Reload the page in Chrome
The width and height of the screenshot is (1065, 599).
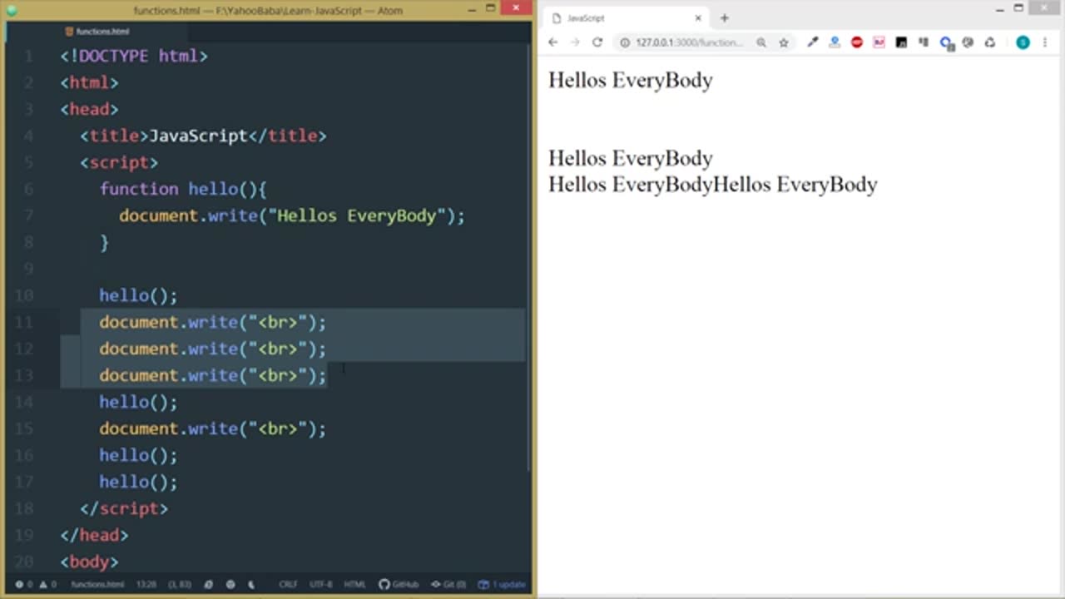point(597,42)
